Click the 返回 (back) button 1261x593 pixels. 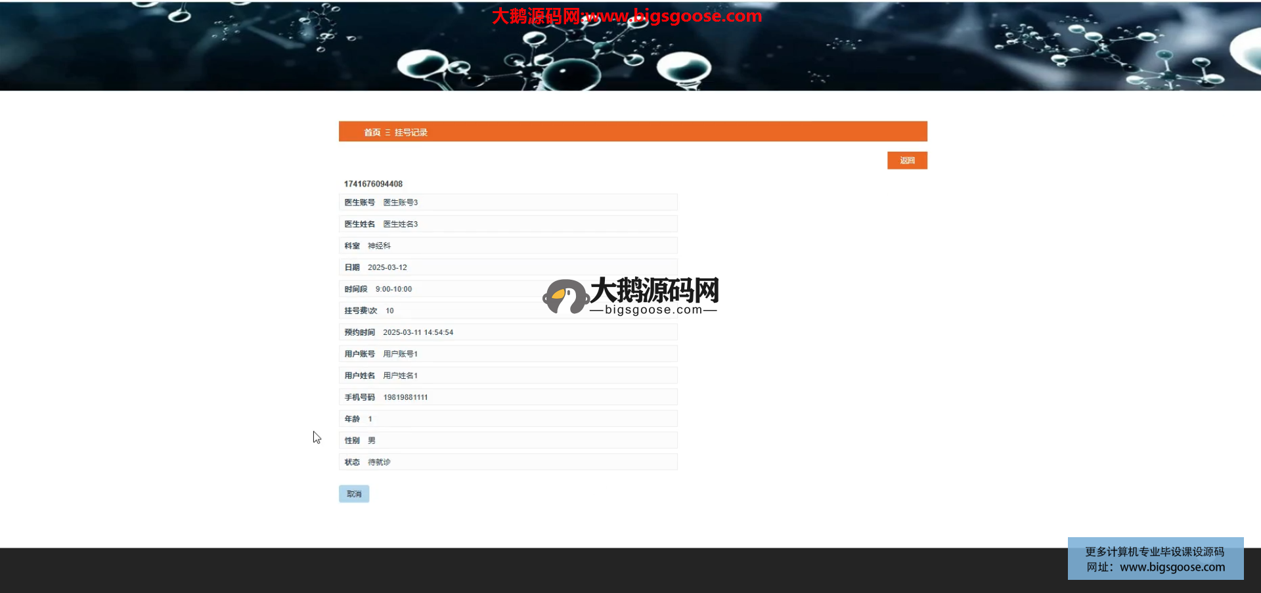click(906, 161)
